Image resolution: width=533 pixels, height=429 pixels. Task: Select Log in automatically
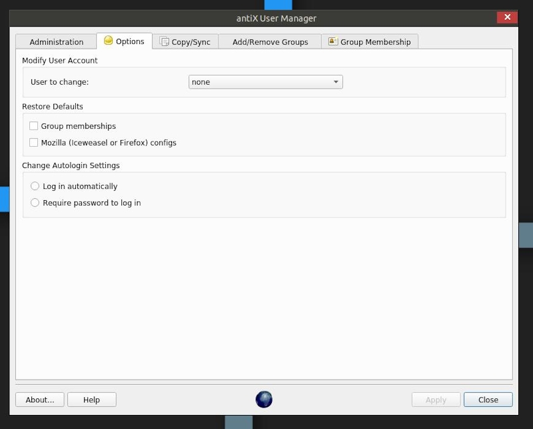click(x=35, y=185)
